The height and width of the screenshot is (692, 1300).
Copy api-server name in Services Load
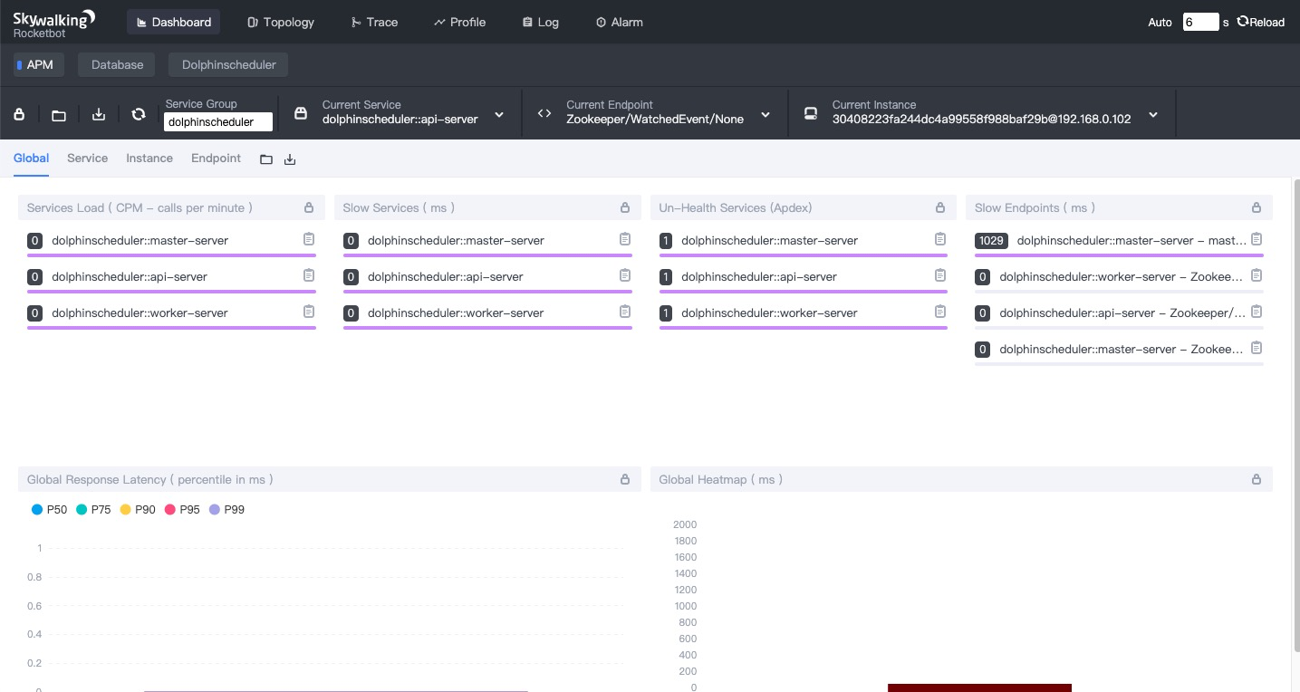pyautogui.click(x=309, y=275)
